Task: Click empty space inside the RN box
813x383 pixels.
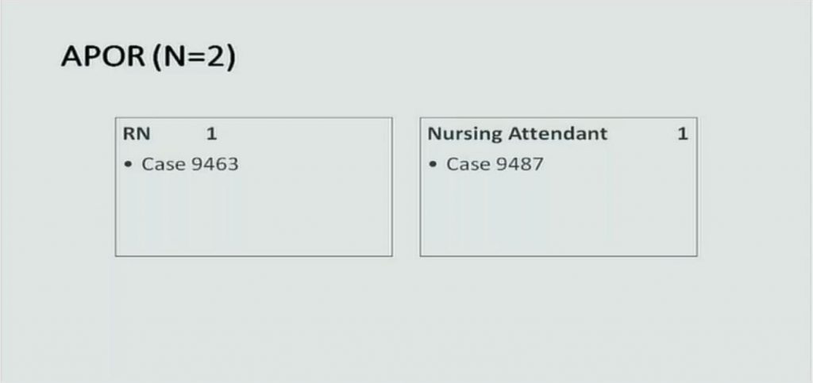Action: pos(253,217)
